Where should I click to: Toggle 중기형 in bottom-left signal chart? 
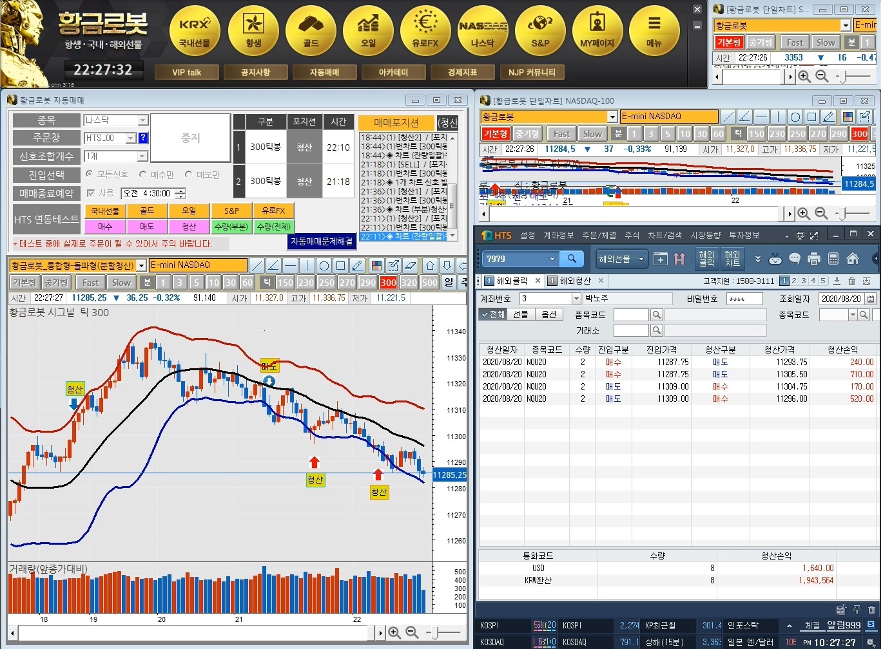(x=56, y=283)
